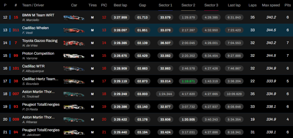Click gap value 02.139

[142, 43]
